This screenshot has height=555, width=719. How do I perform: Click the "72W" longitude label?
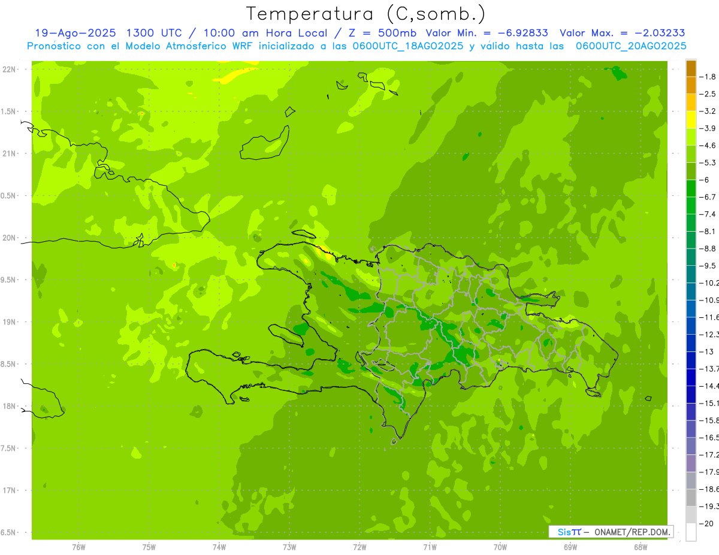[359, 547]
